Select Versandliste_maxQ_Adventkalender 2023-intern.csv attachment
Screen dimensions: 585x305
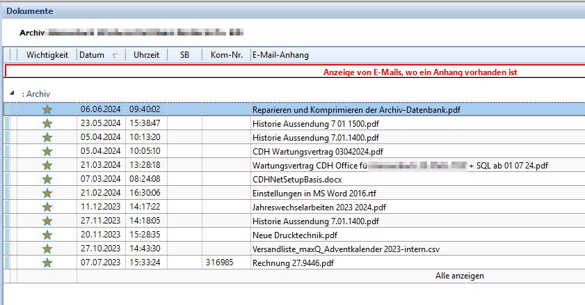[x=346, y=249]
